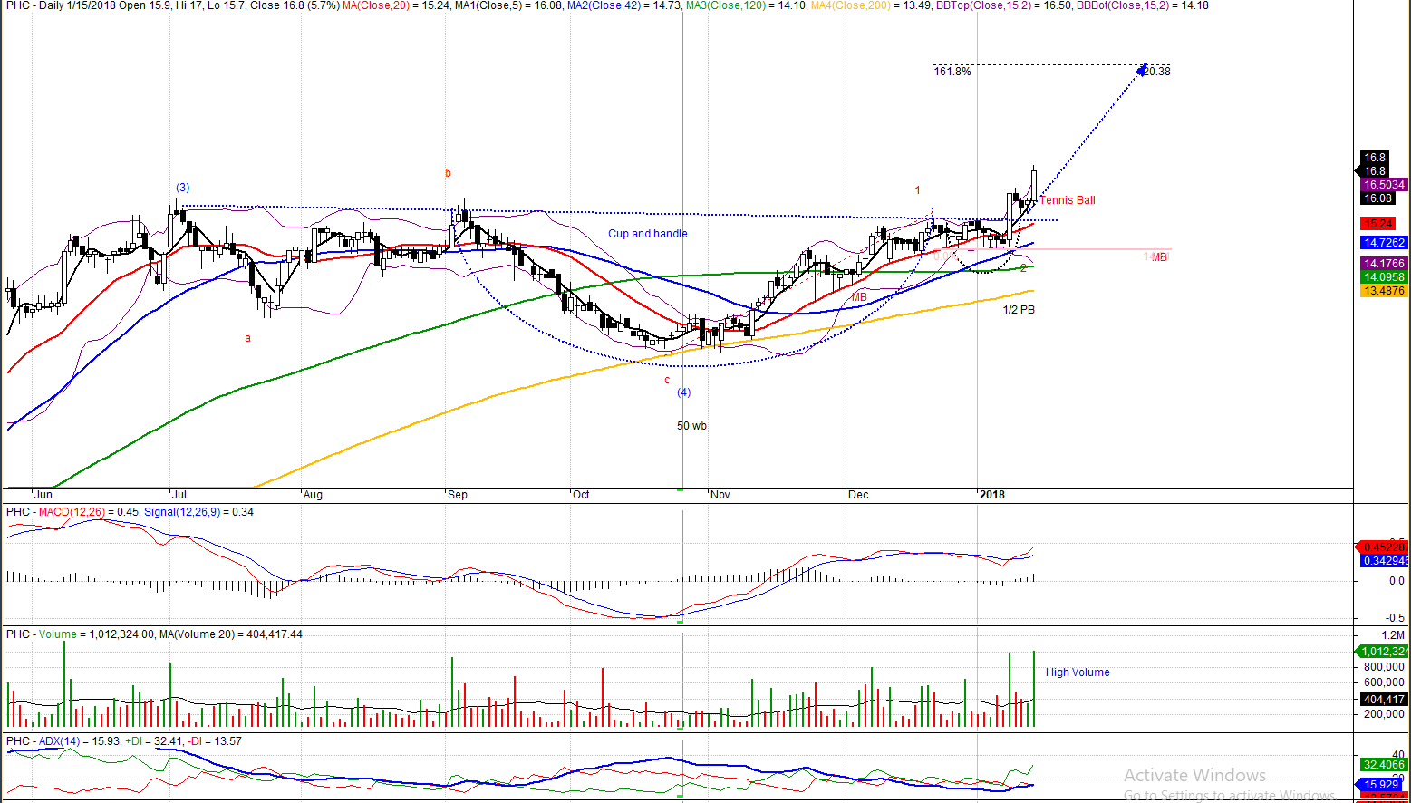Screen dimensions: 1411x803
Task: Select the red "Tennis Ball" annotation
Action: click(x=1067, y=200)
